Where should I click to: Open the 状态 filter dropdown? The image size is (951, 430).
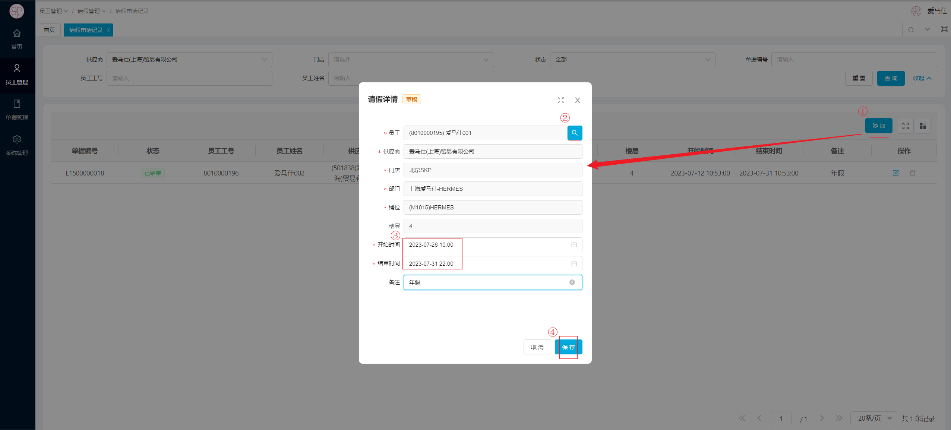(x=632, y=60)
